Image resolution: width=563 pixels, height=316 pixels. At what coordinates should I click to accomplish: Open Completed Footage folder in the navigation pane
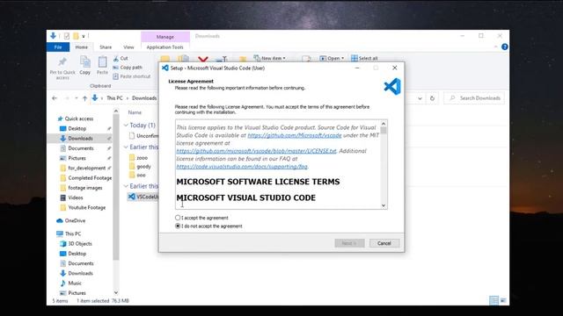click(x=90, y=177)
